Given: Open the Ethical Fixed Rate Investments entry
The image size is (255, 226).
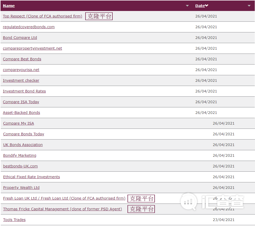Looking at the screenshot, I should (x=32, y=177).
